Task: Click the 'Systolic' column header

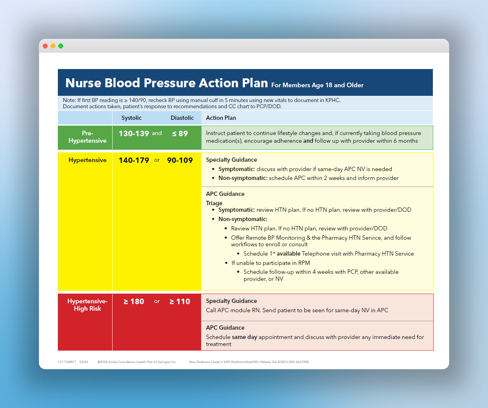Action: [131, 118]
